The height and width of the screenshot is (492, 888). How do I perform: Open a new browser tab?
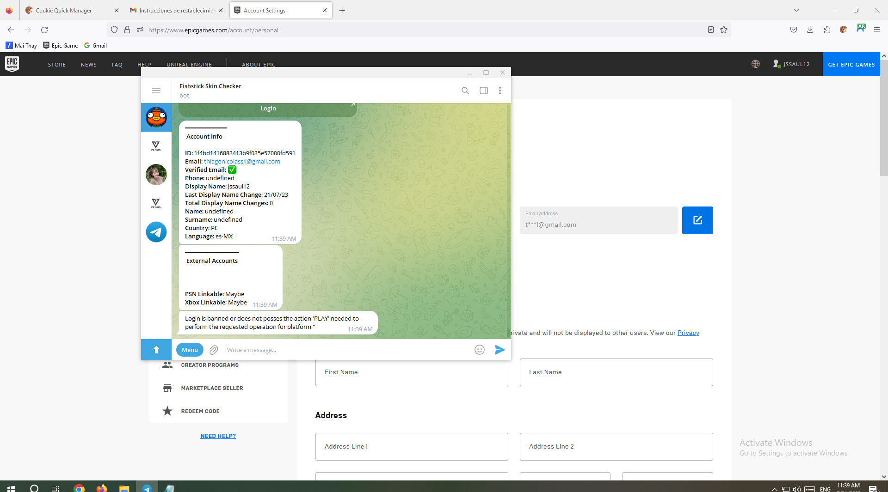tap(342, 10)
